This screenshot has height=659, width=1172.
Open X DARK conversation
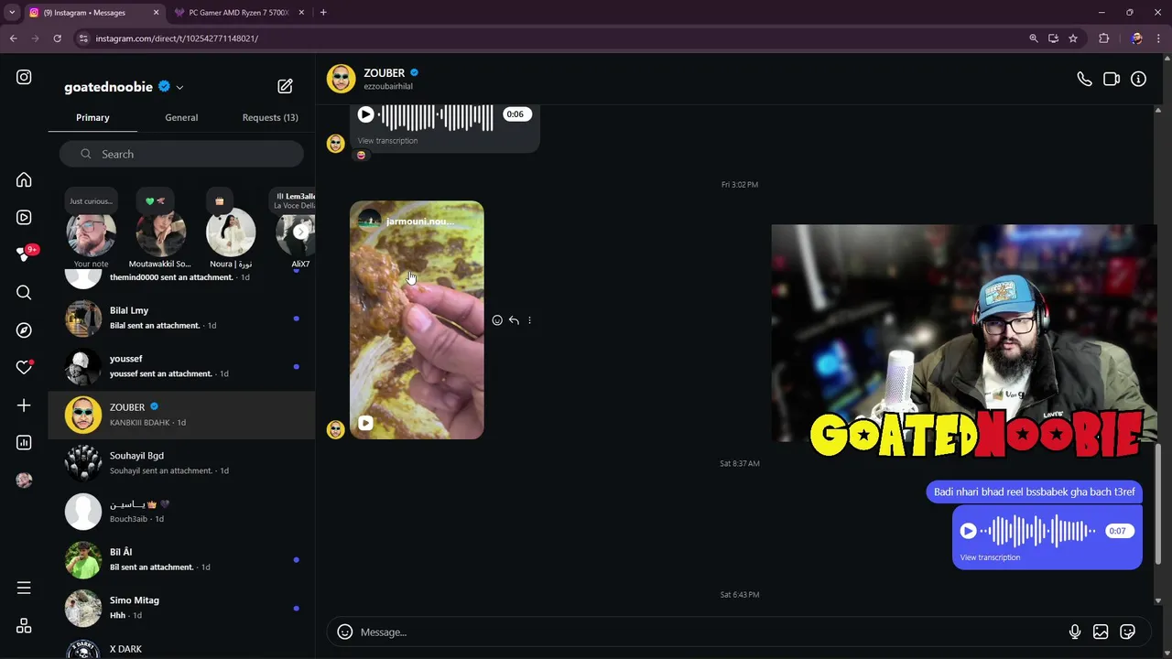tap(181, 646)
